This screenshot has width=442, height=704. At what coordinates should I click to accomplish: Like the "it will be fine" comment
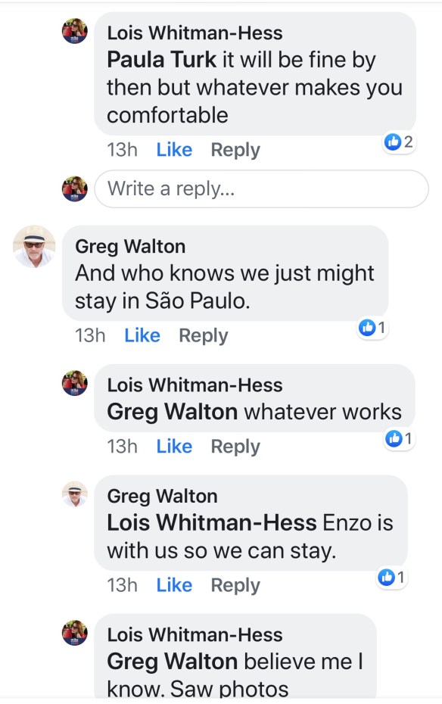click(174, 150)
